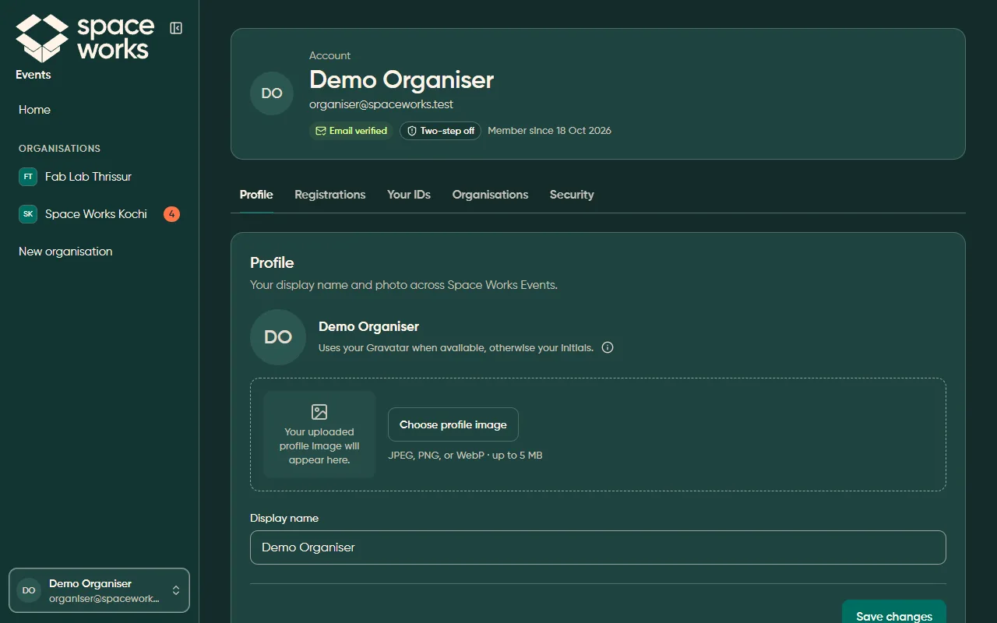Collapse the sidebar with the panel icon

176,28
